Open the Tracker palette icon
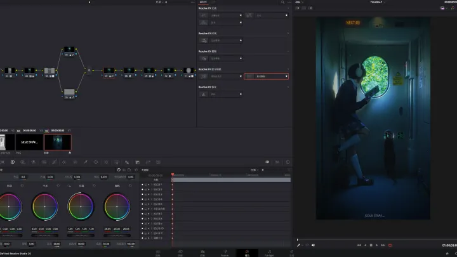This screenshot has width=457, height=257. pyautogui.click(x=107, y=162)
